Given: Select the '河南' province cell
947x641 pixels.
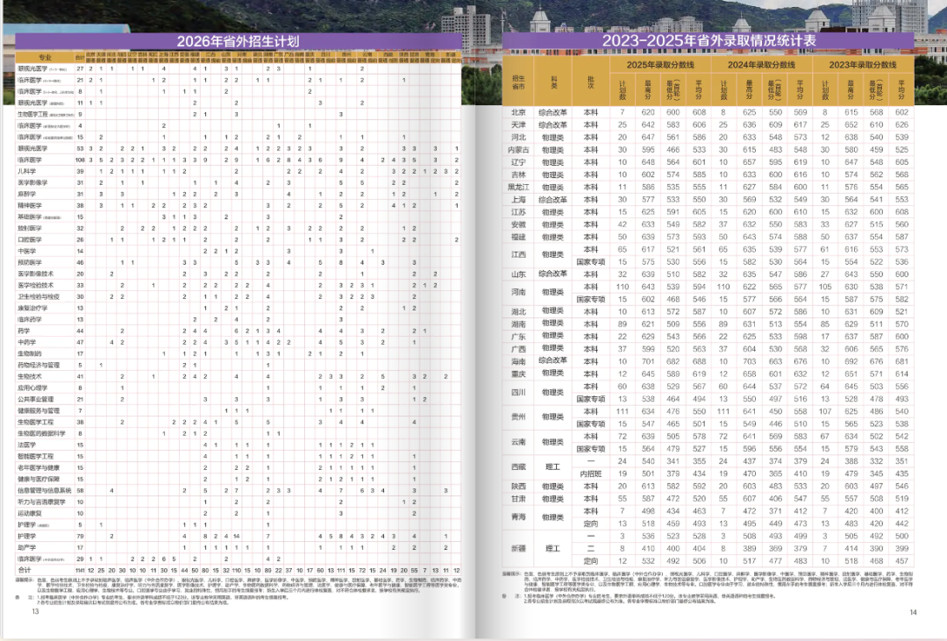Looking at the screenshot, I should point(518,292).
